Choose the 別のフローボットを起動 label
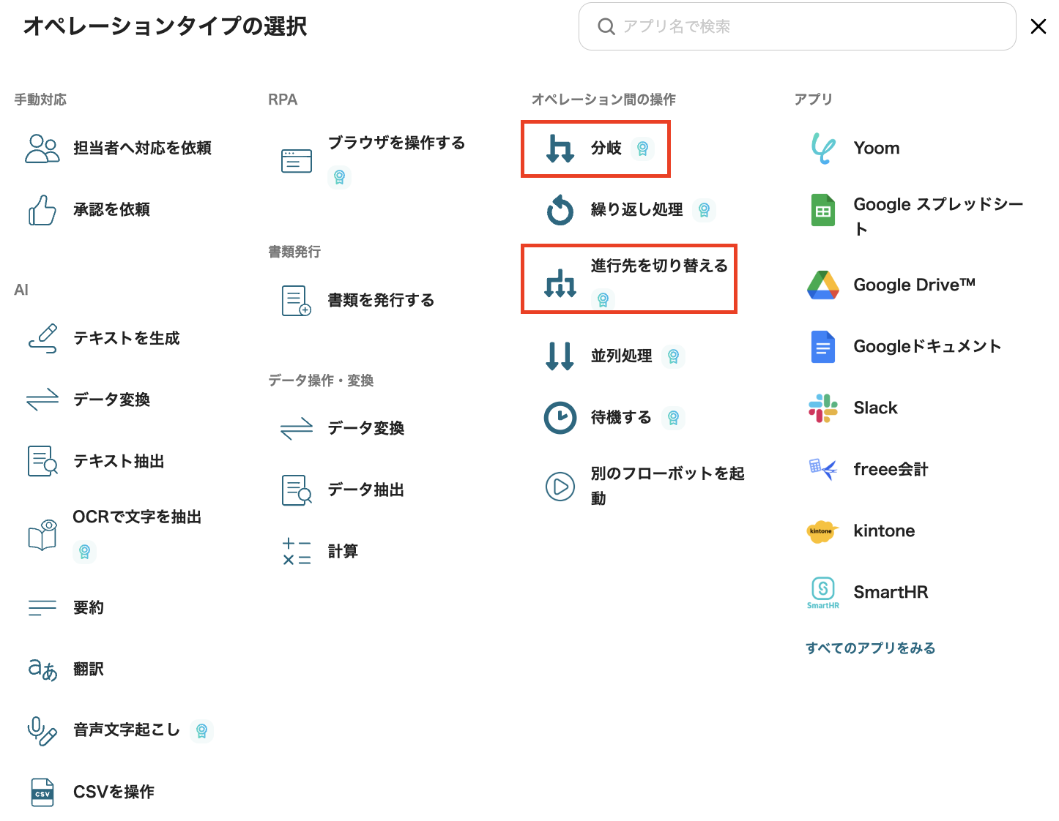This screenshot has height=821, width=1059. click(x=668, y=486)
